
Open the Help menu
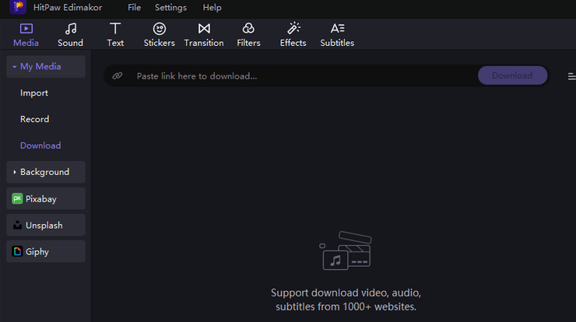(212, 8)
